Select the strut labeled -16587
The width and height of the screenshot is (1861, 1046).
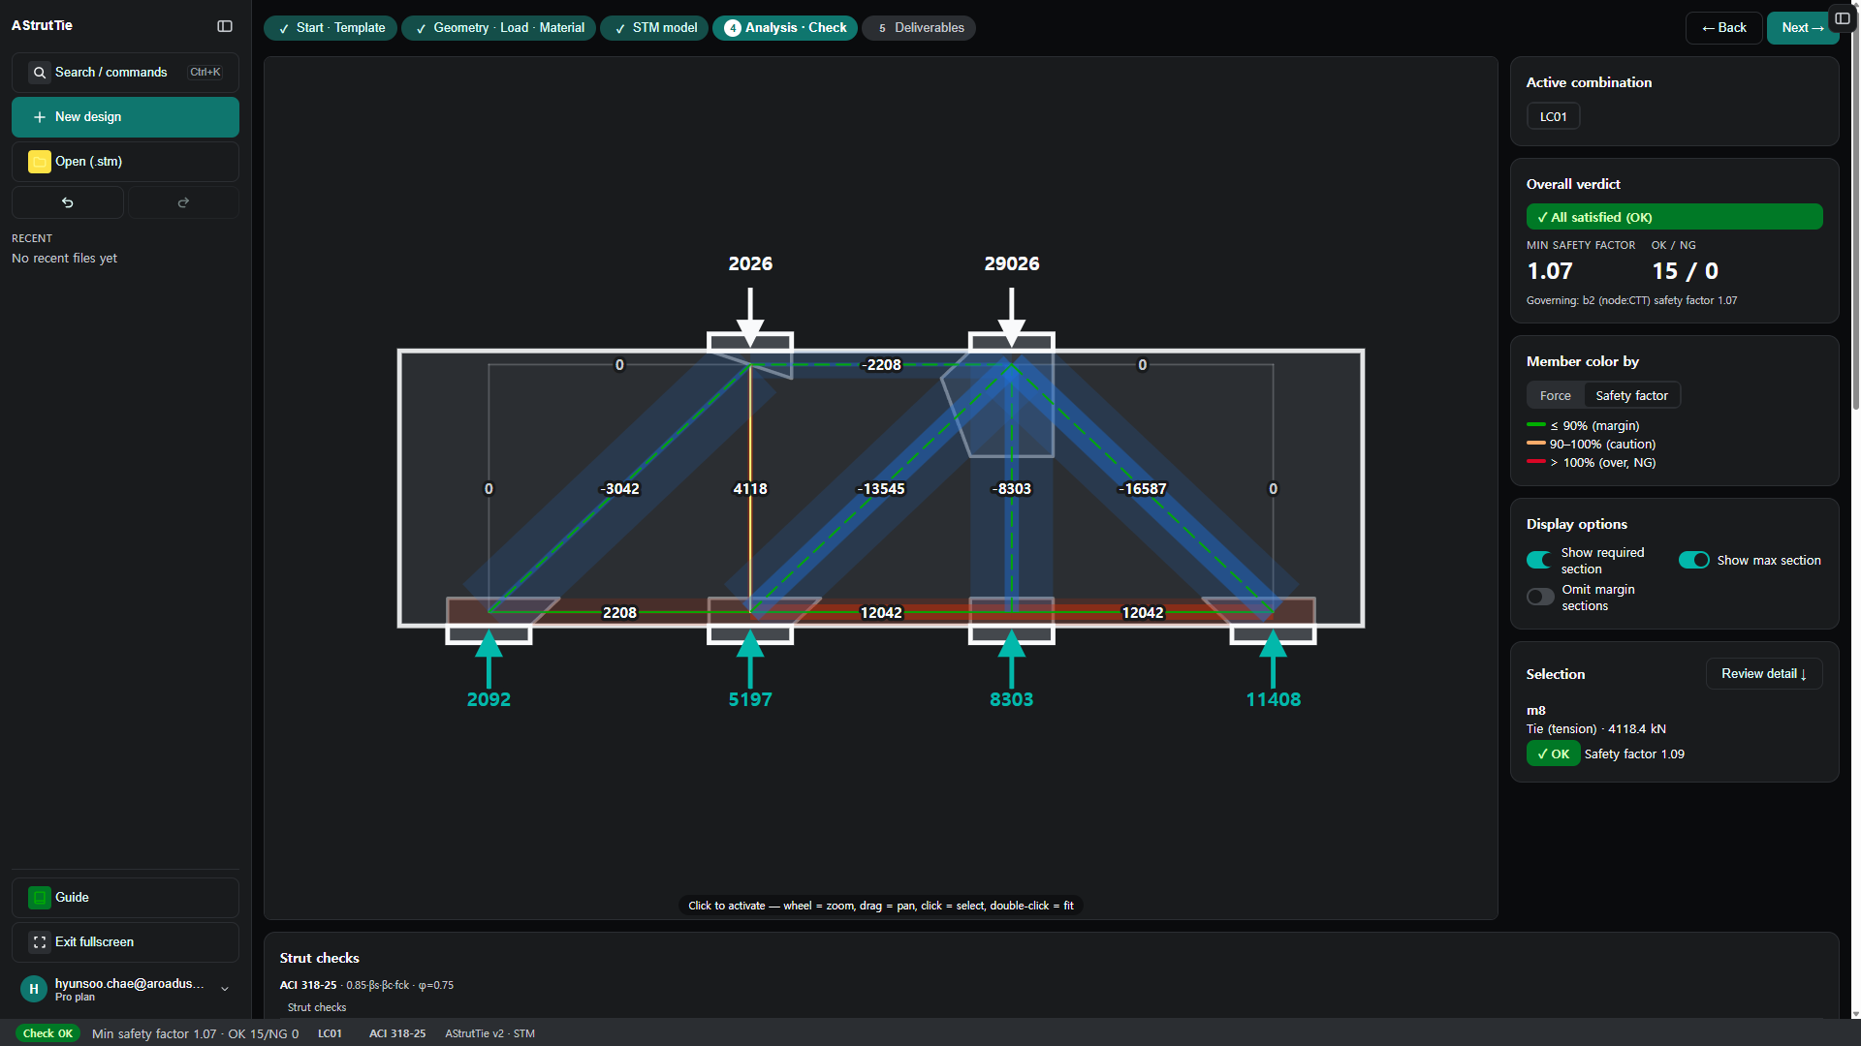coord(1143,489)
